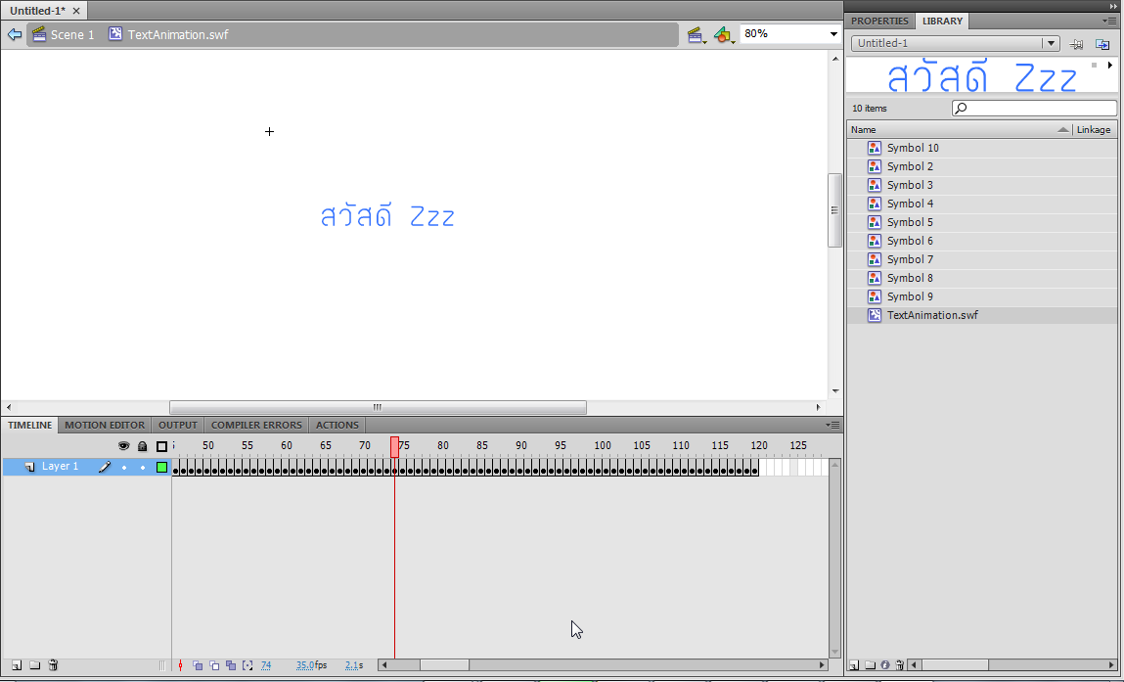Pin the current library with the pushpin icon
The width and height of the screenshot is (1124, 682).
1076,44
